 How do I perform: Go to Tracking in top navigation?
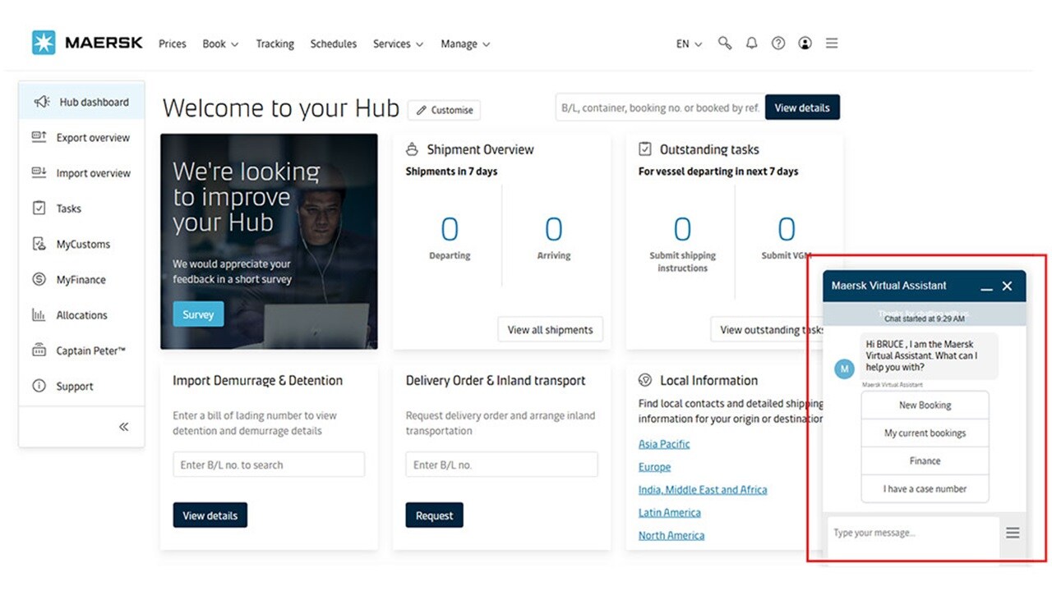[275, 44]
